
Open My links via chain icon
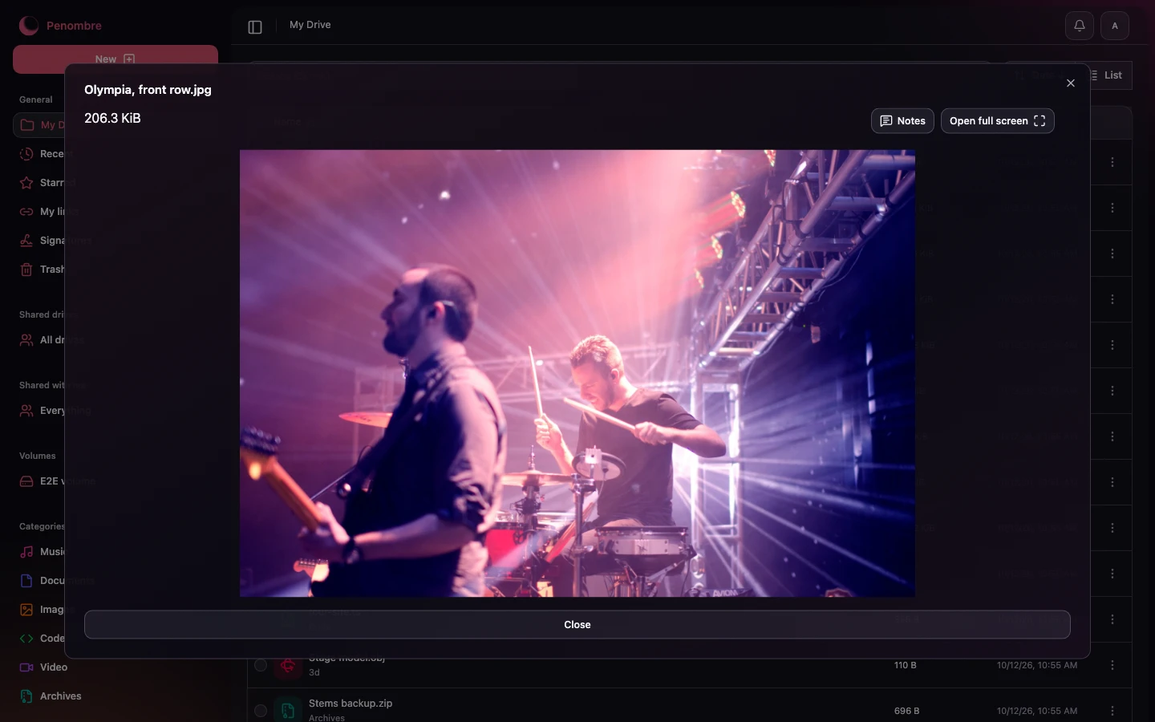(x=26, y=212)
